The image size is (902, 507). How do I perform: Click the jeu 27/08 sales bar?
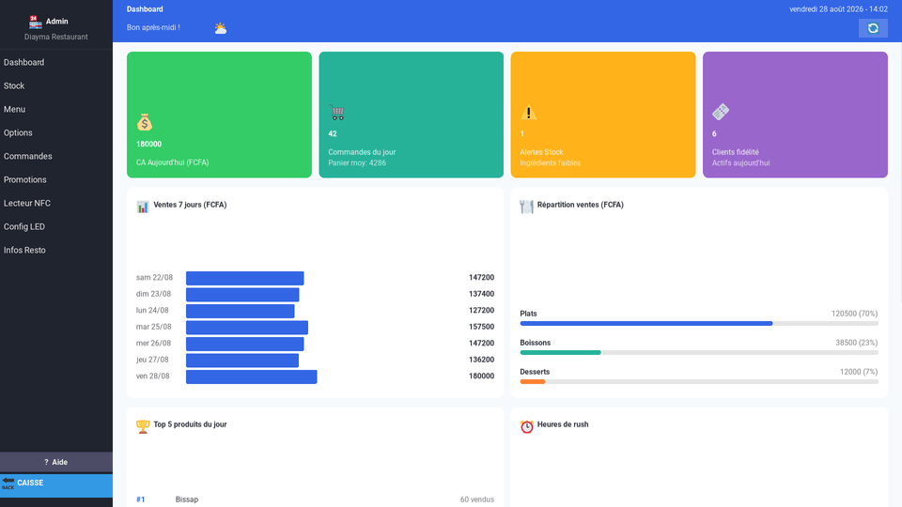[242, 361]
